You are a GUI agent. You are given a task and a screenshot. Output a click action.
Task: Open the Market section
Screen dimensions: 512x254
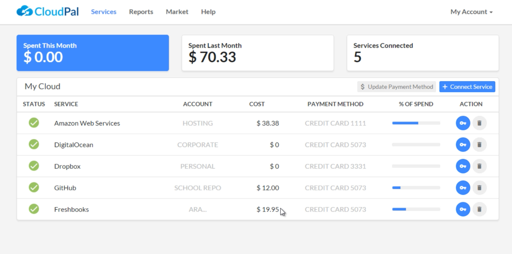pos(177,12)
